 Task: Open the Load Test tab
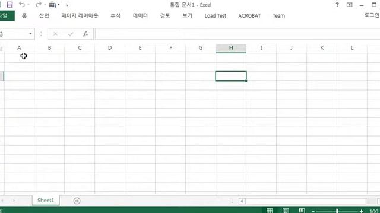click(215, 16)
